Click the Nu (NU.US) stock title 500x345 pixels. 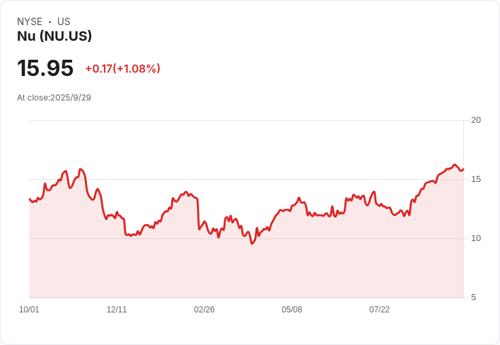(x=54, y=36)
